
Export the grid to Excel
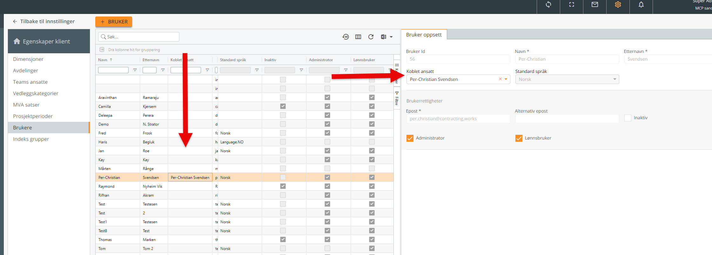(x=384, y=37)
